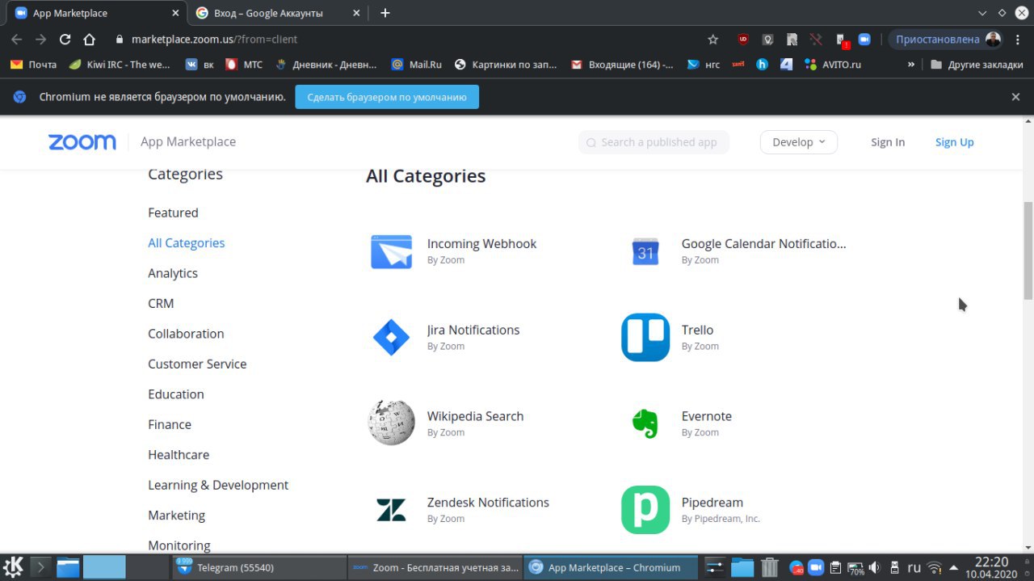Reload the current page
The height and width of the screenshot is (581, 1034).
tap(65, 39)
